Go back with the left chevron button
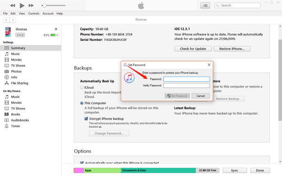 (6, 20)
